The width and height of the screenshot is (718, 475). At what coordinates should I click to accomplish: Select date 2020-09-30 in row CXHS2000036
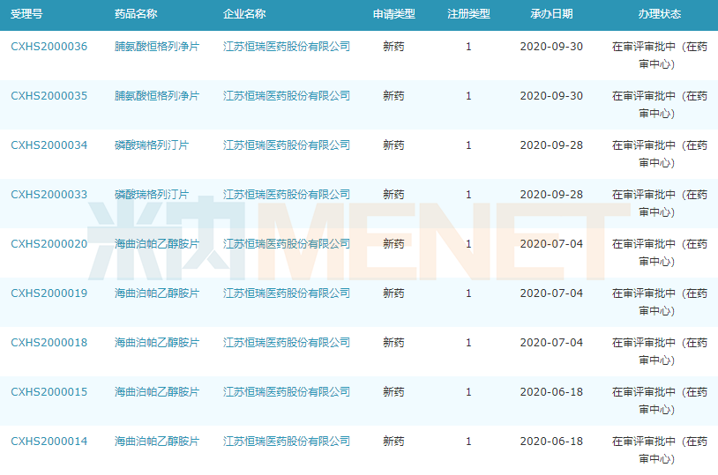pos(551,46)
